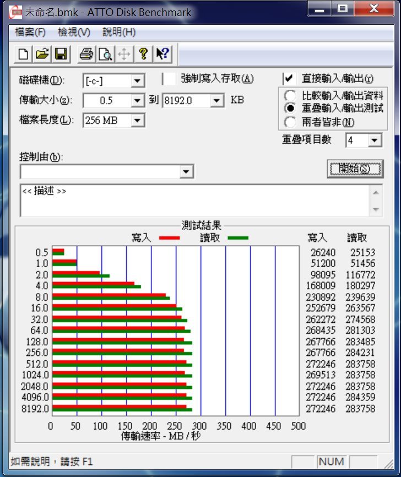
Task: Click the write value 269513
Action: point(321,375)
